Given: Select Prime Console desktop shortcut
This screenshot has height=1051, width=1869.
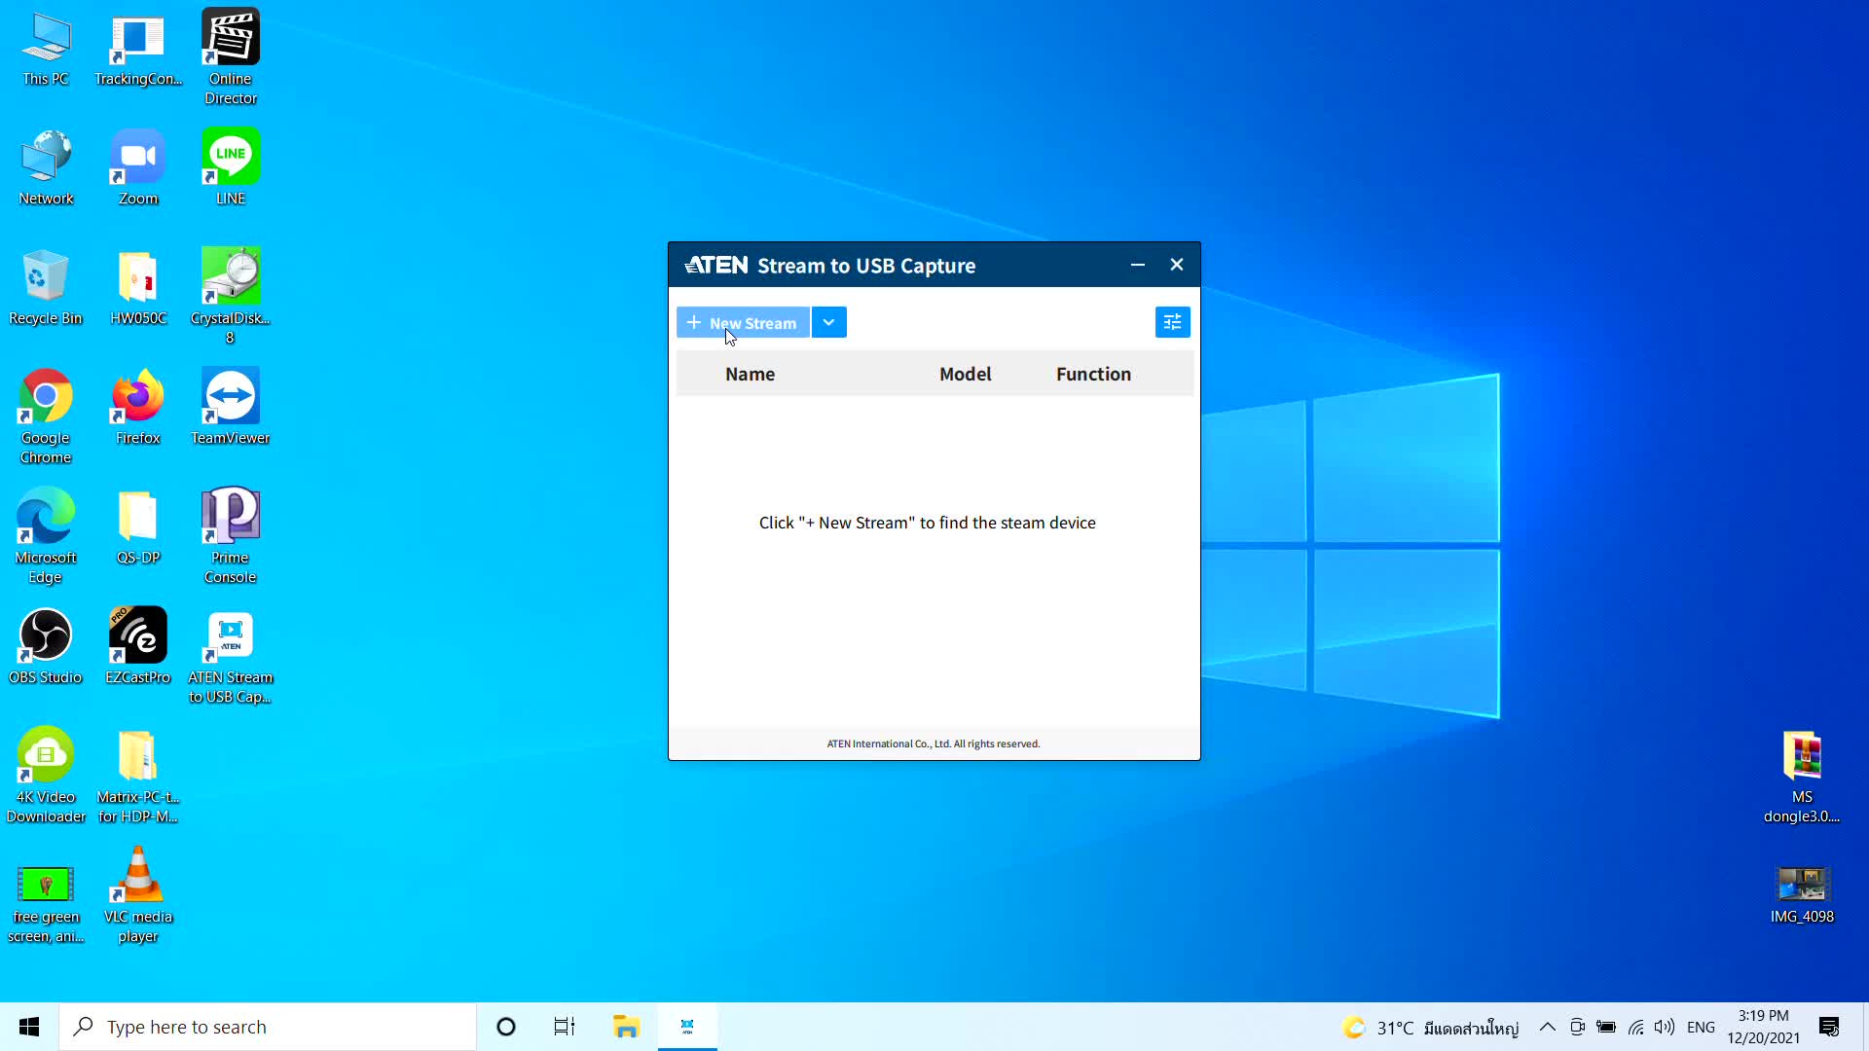Looking at the screenshot, I should pos(231,536).
